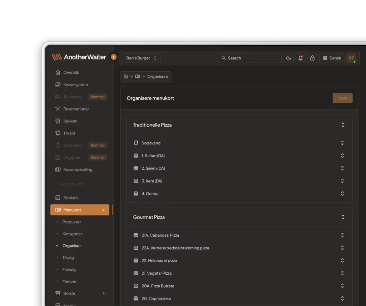
Task: Click the reorder arrows on Traditionelle Pizza
Action: tap(343, 125)
